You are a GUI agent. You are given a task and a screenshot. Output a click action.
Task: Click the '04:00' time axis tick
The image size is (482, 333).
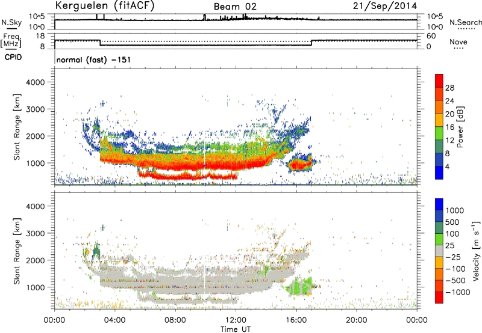pyautogui.click(x=114, y=320)
